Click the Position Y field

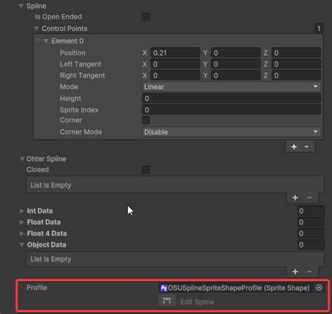coord(235,53)
